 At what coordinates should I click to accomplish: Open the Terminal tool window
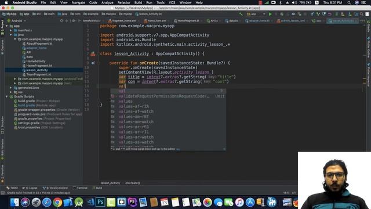[x=80, y=188]
